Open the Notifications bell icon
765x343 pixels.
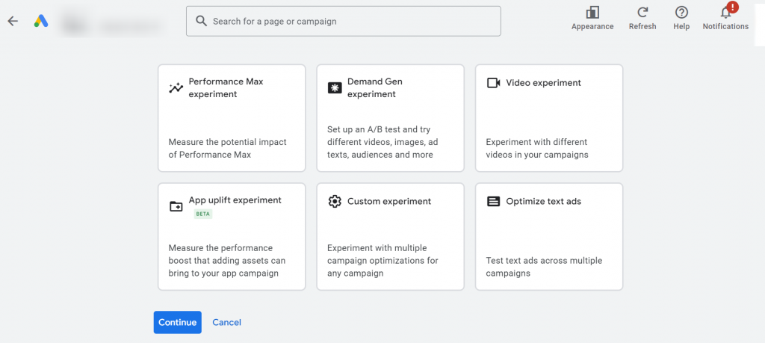coord(726,12)
